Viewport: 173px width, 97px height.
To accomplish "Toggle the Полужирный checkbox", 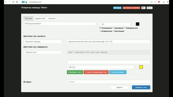I will tap(100, 28).
